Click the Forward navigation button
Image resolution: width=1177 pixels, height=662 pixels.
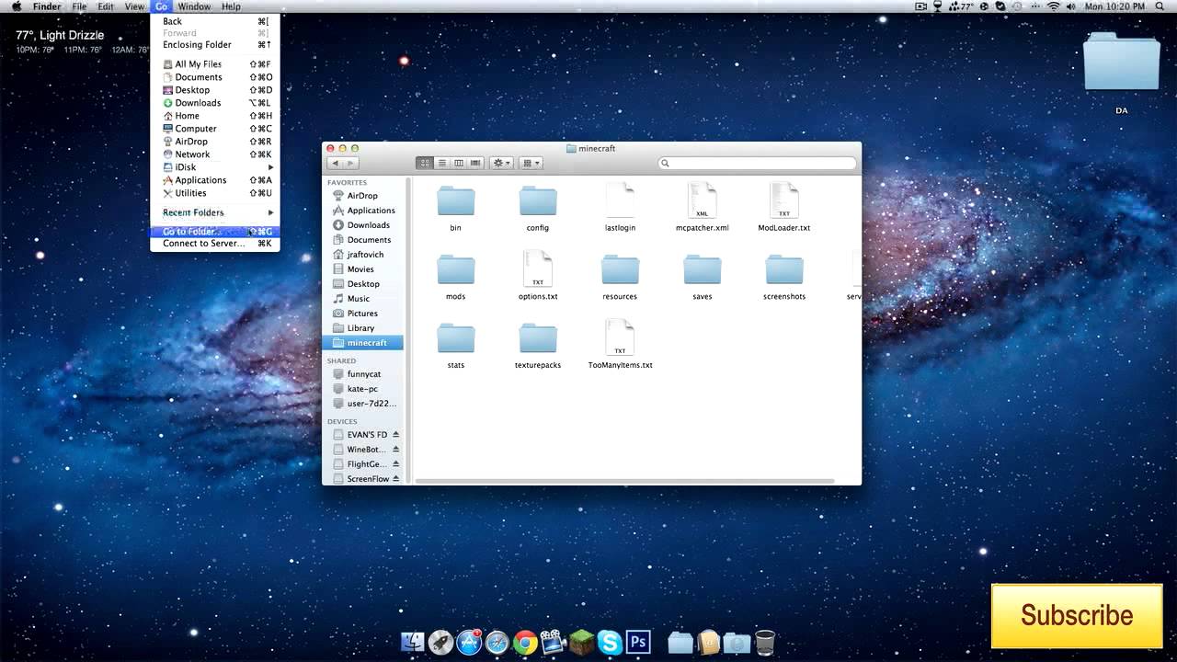(351, 163)
